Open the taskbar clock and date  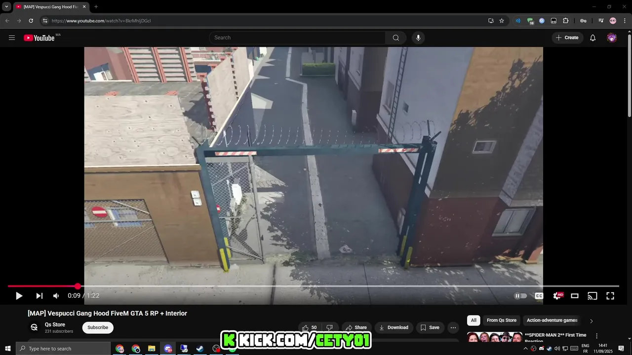point(602,349)
